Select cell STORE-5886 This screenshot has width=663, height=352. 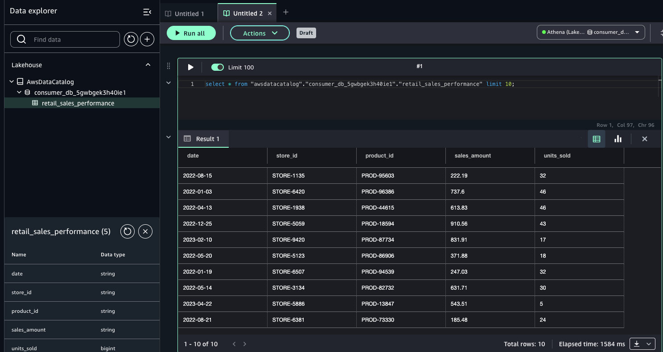pos(312,304)
